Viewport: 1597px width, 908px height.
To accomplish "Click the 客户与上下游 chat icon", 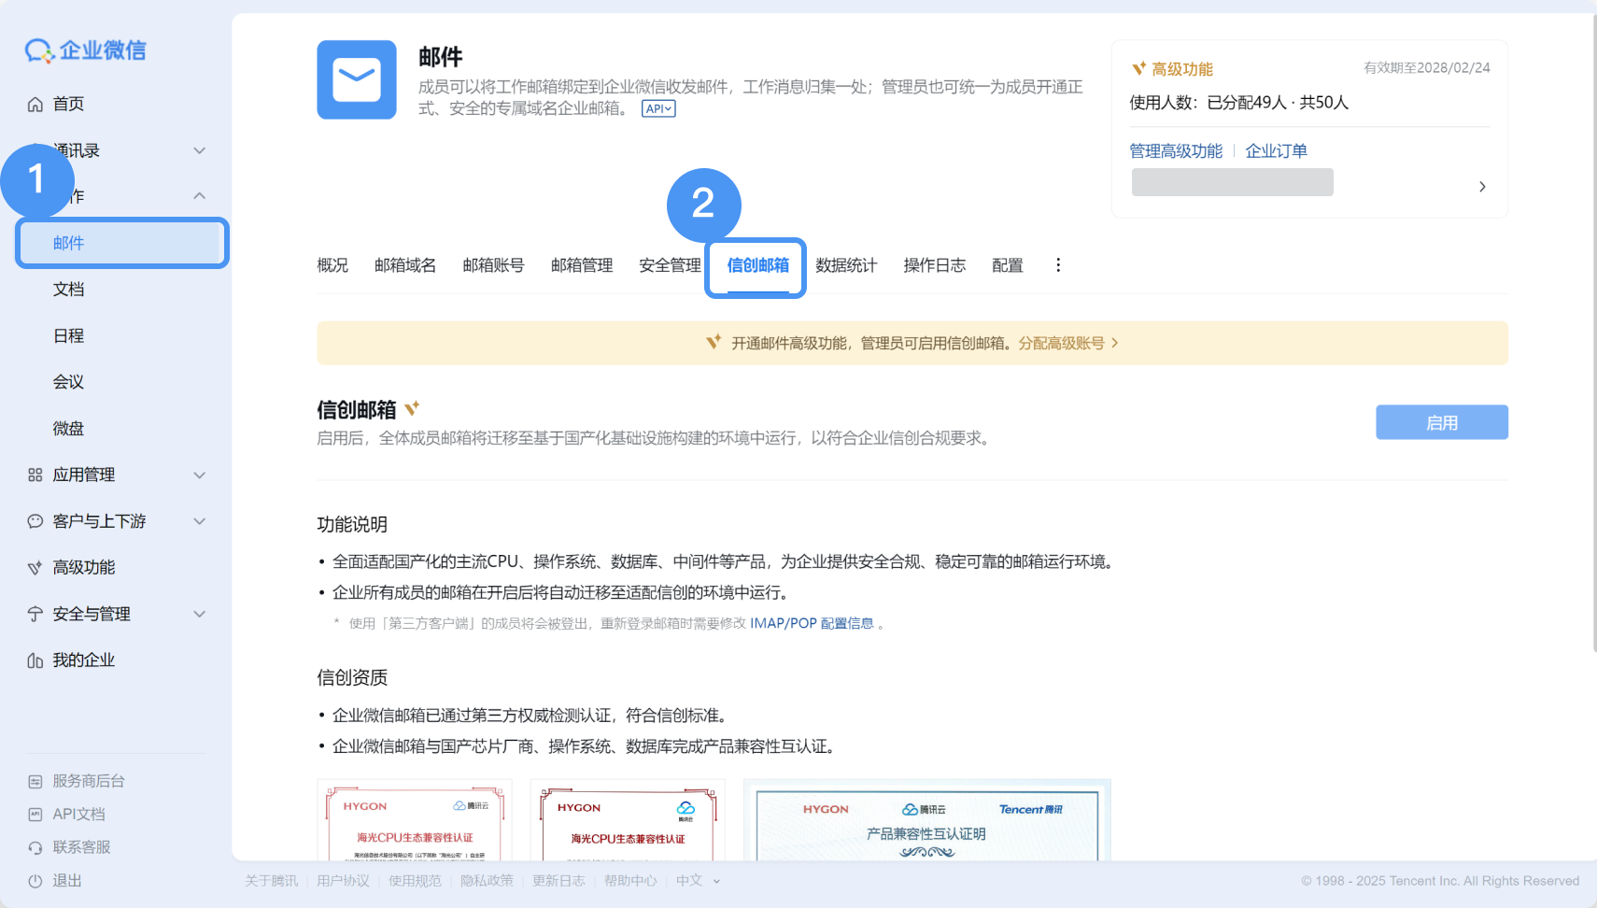I will (x=35, y=521).
